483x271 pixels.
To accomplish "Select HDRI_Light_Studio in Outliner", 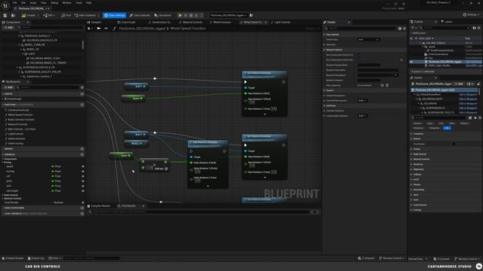I will [439, 65].
